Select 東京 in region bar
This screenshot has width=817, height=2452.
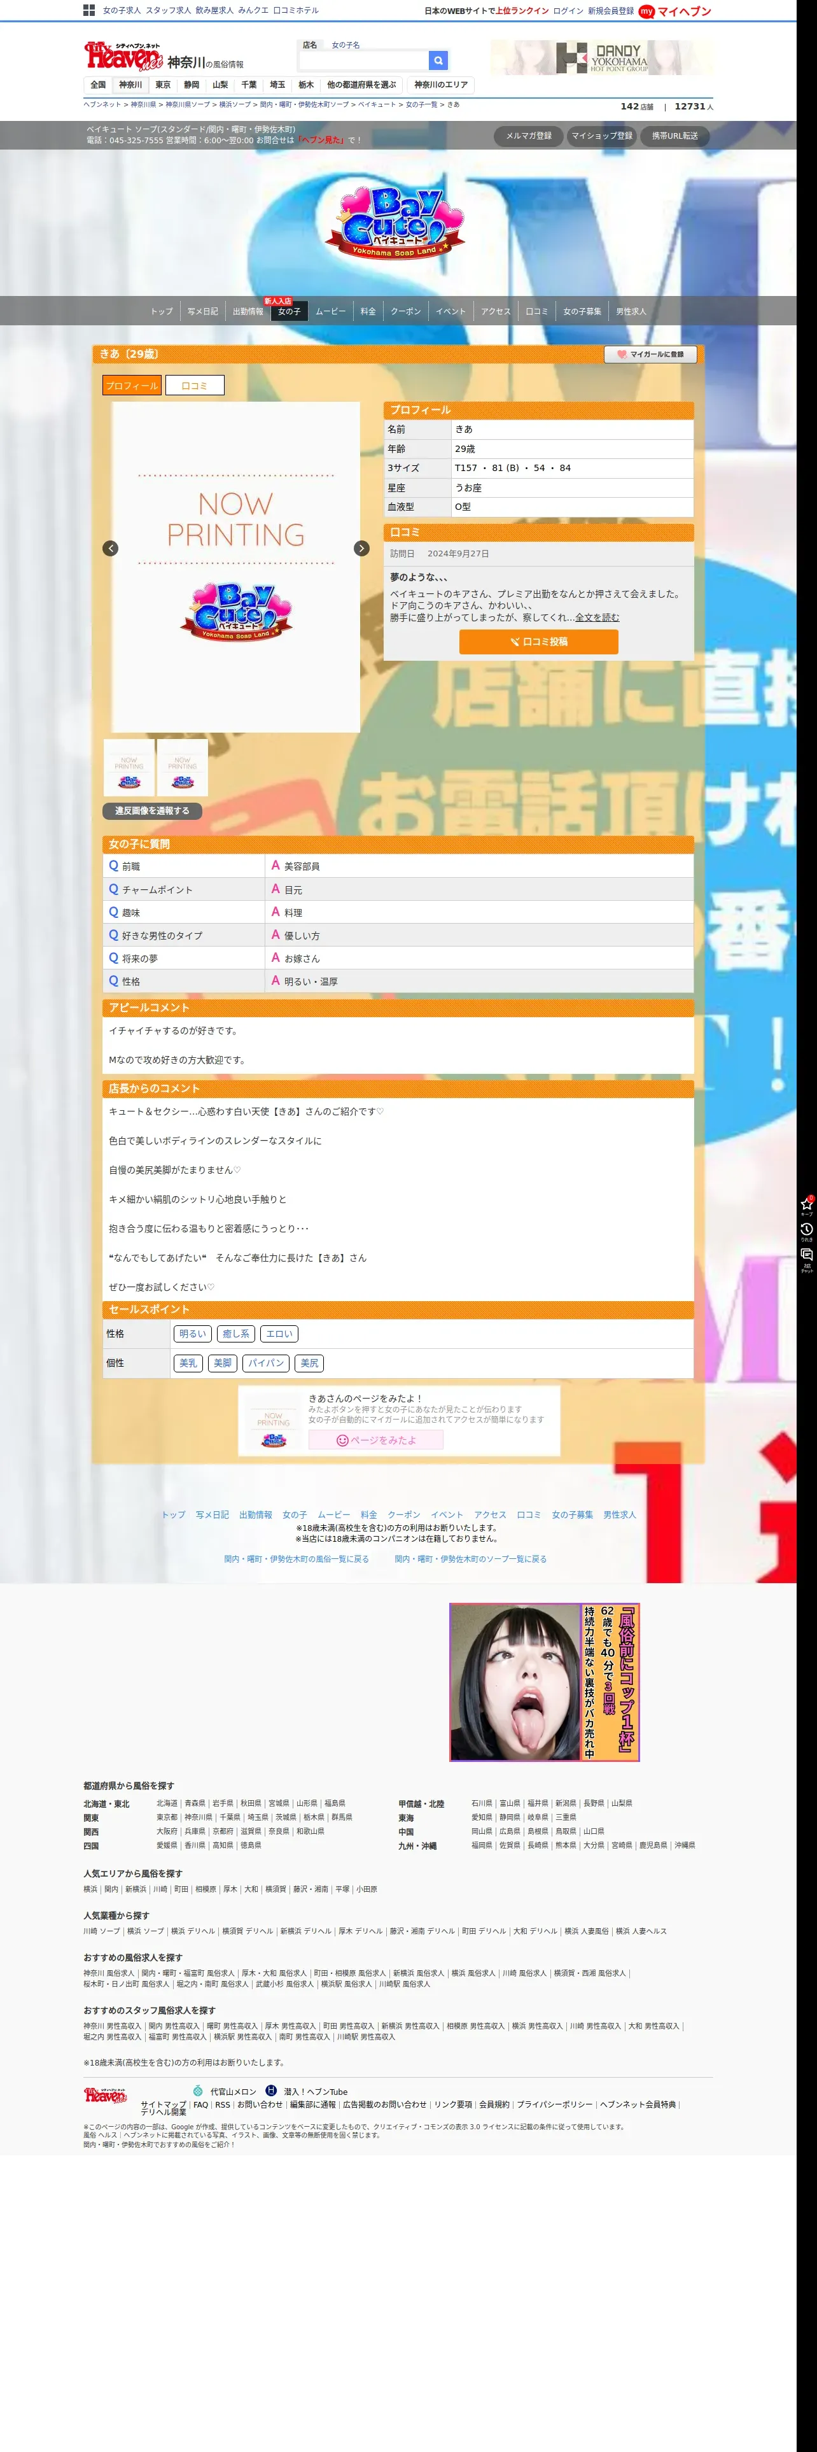(164, 85)
